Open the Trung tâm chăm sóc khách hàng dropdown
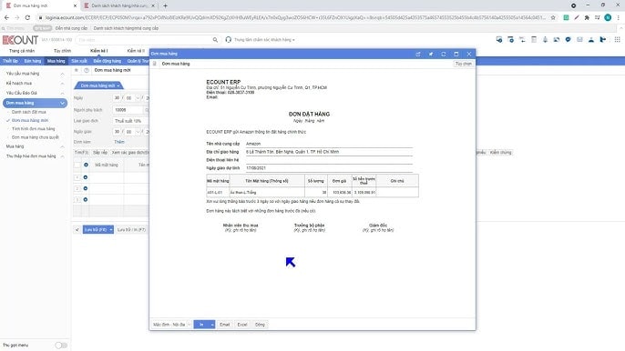625x351 pixels. point(264,40)
